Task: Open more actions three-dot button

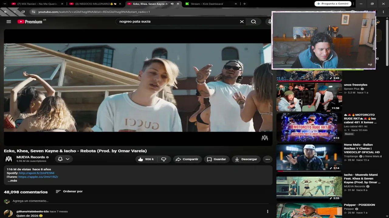Action: [x=267, y=159]
